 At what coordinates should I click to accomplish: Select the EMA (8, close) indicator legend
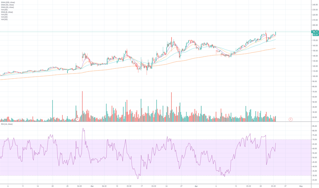pos(7,12)
